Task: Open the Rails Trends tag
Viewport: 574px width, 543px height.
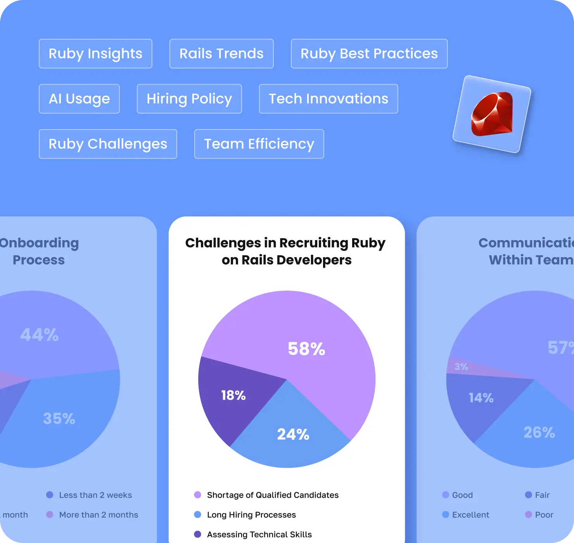Action: [221, 54]
